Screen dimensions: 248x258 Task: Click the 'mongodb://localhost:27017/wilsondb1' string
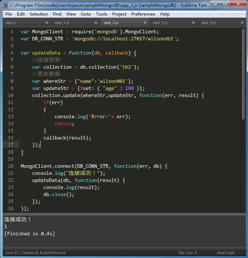coord(124,39)
